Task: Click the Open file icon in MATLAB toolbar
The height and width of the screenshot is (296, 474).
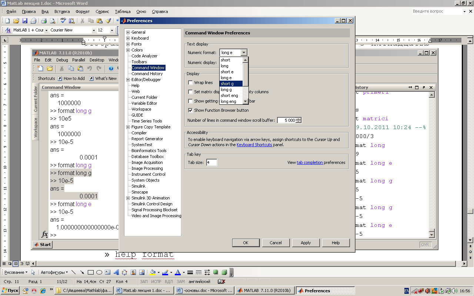Action: (50, 68)
